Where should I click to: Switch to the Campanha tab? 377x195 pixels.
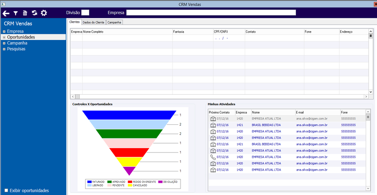pos(115,22)
